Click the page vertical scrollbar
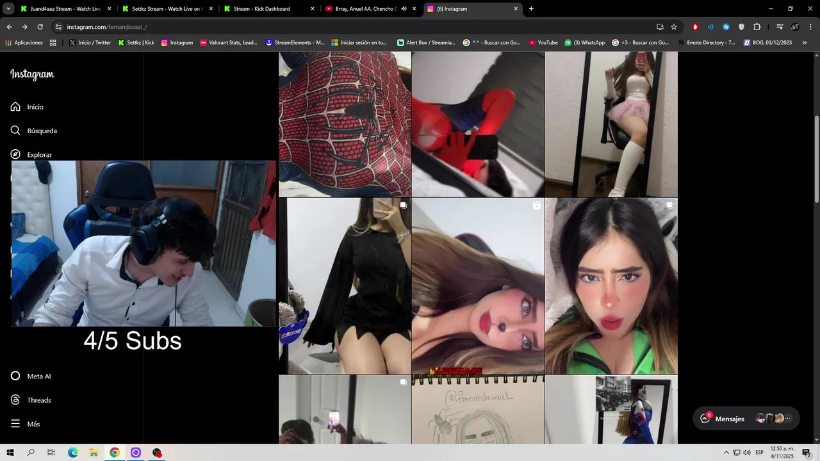This screenshot has width=820, height=461. coord(816,159)
